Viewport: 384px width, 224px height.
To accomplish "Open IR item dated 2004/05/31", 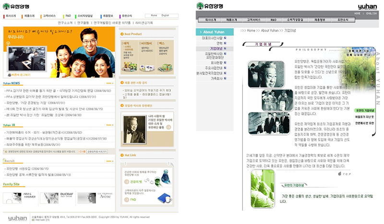I will point(33,145).
